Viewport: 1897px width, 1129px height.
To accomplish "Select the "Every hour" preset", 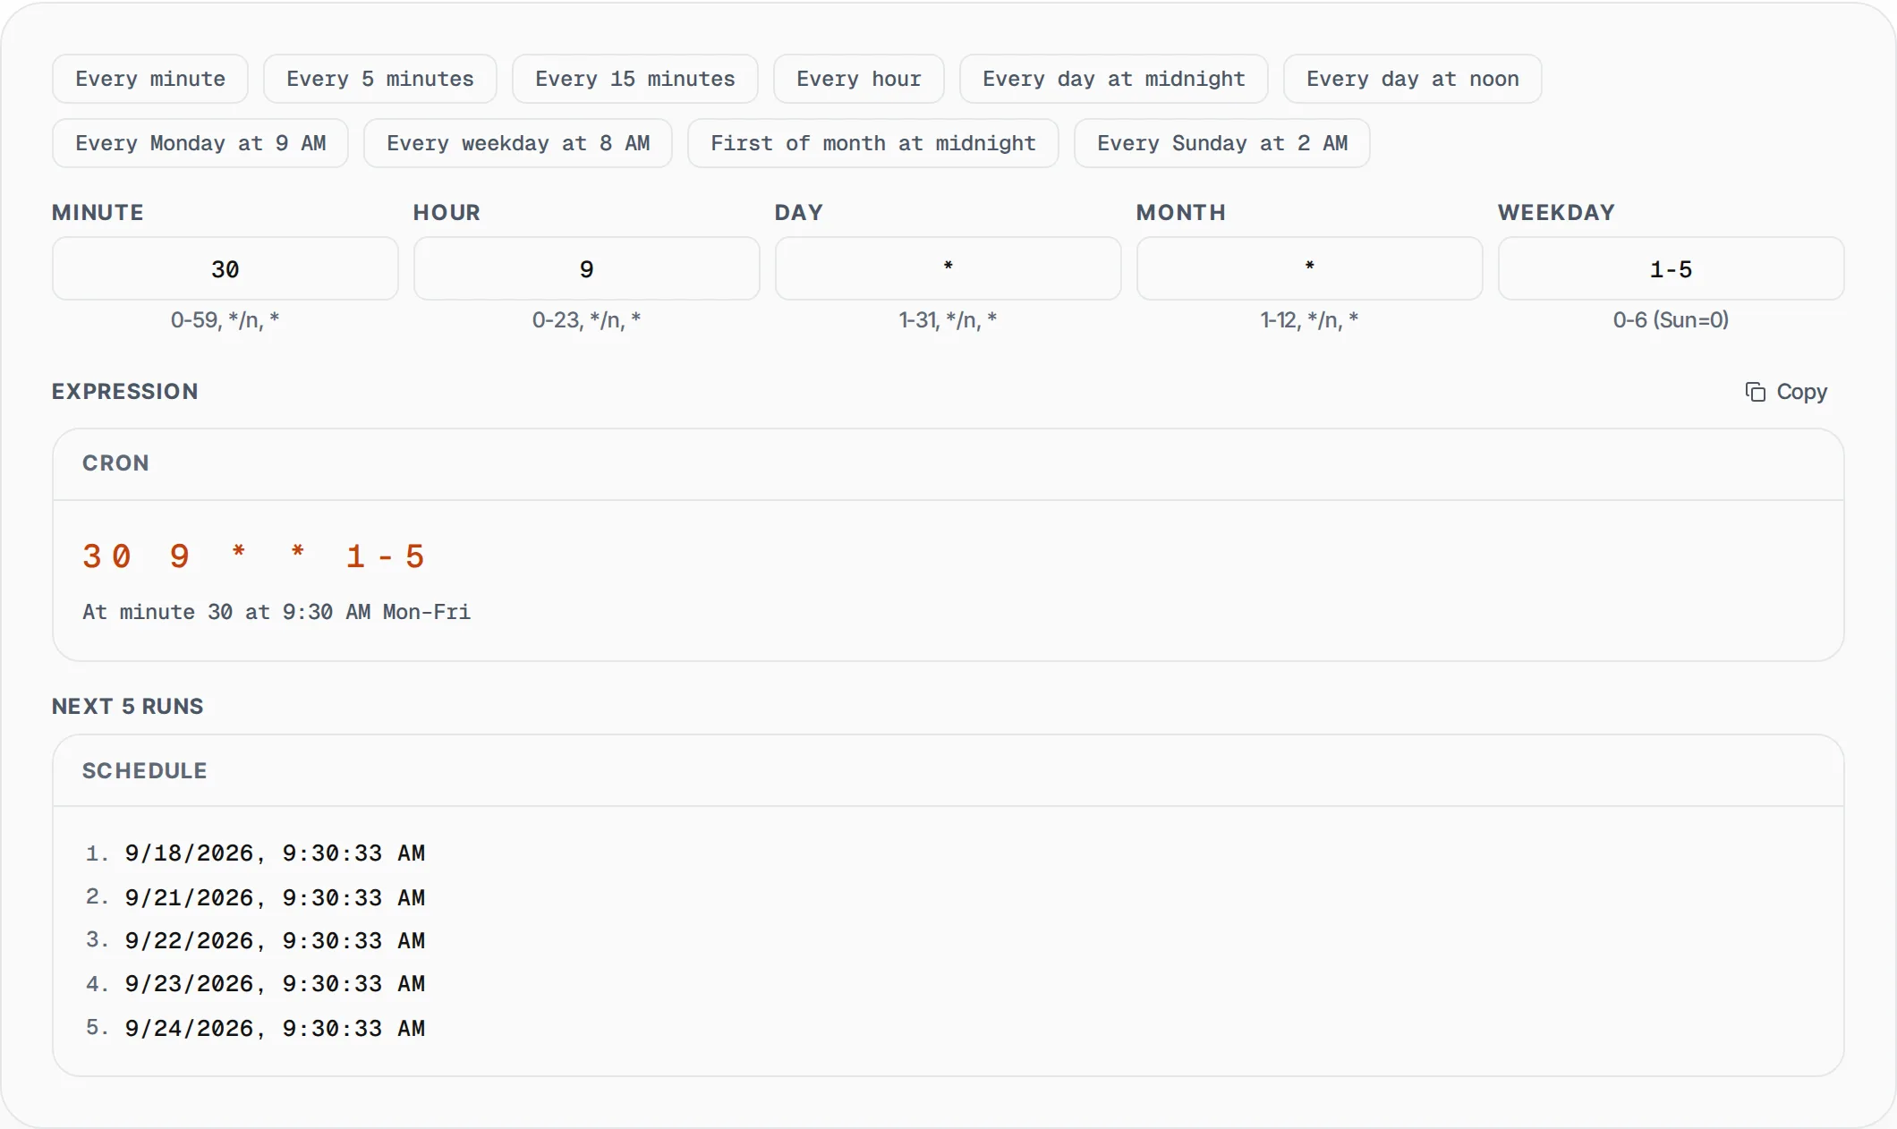I will (x=859, y=79).
